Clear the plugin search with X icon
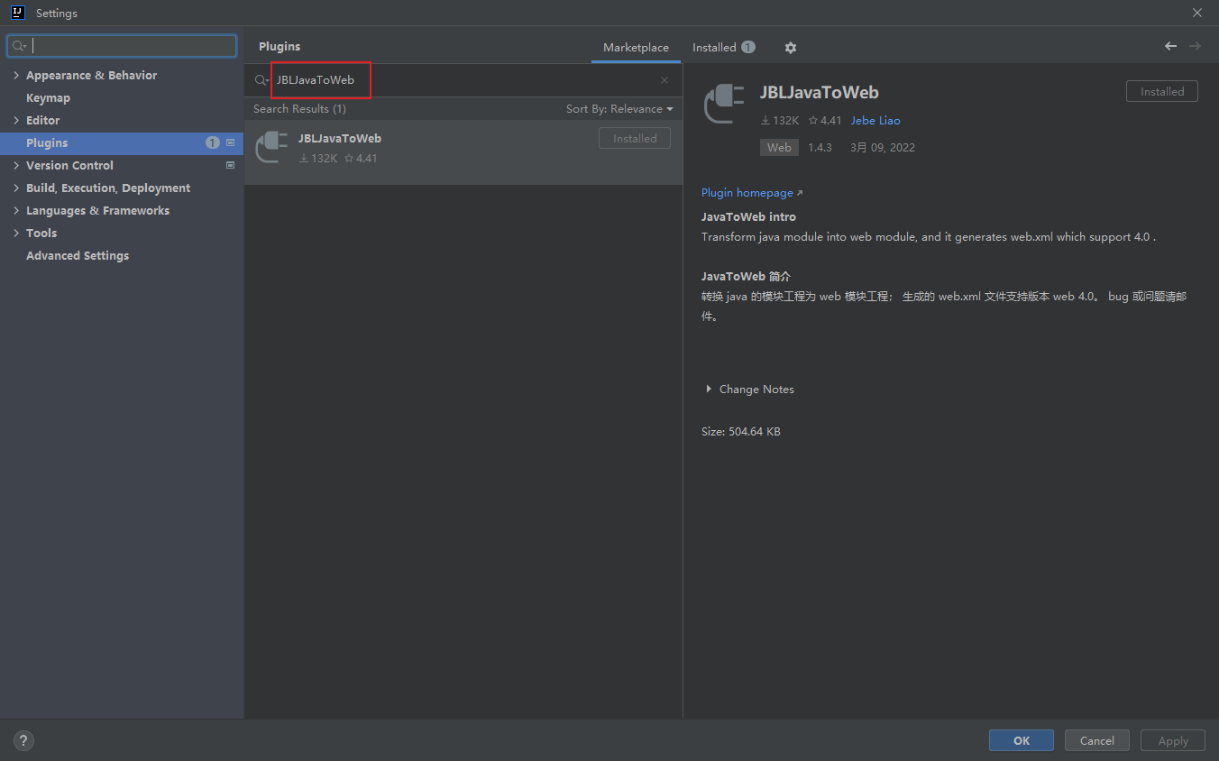Screen dimensions: 1219x761 [x=664, y=80]
